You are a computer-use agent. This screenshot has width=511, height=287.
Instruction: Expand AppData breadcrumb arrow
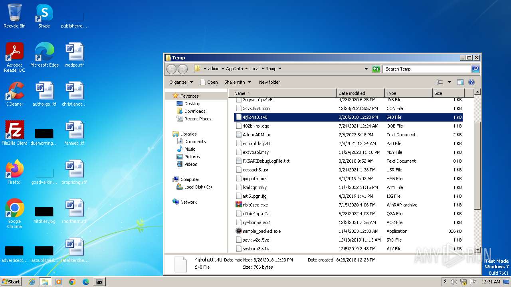click(x=246, y=69)
